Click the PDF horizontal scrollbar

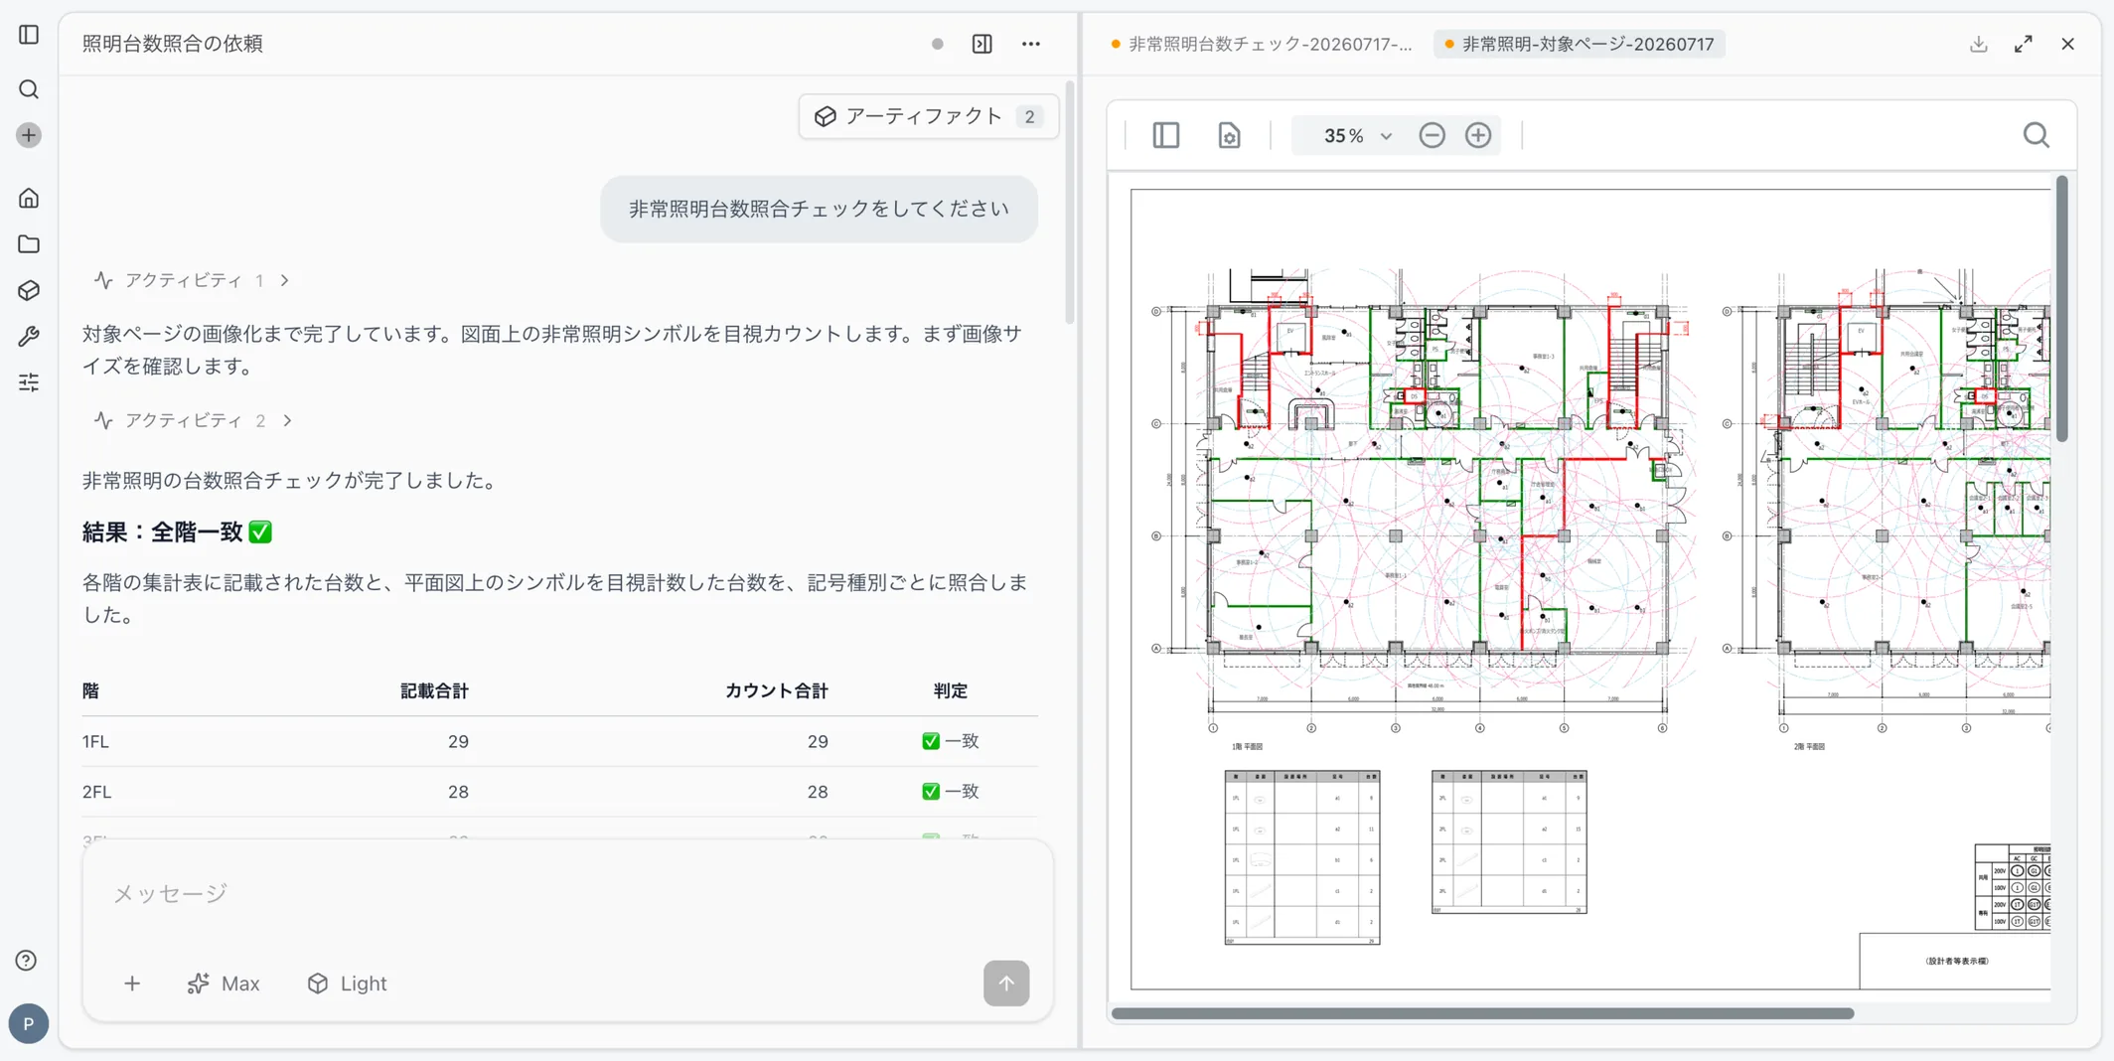(x=1482, y=1013)
